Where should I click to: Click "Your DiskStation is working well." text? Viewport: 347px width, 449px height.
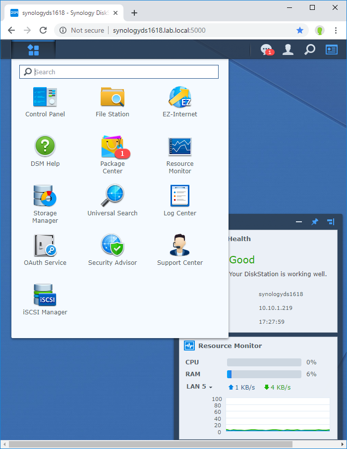pos(278,274)
